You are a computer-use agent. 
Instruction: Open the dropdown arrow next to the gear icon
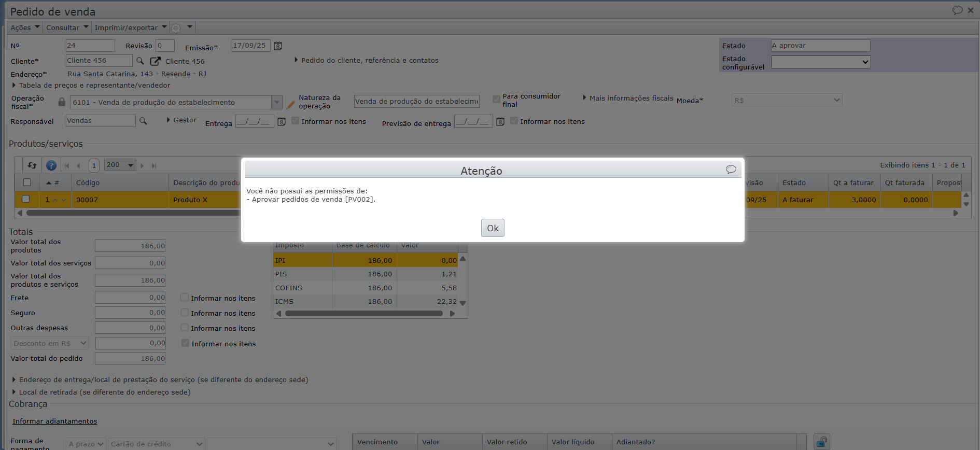tap(190, 27)
